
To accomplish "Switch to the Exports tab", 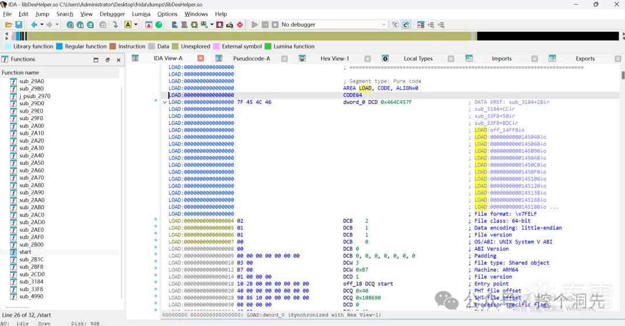I will point(585,58).
